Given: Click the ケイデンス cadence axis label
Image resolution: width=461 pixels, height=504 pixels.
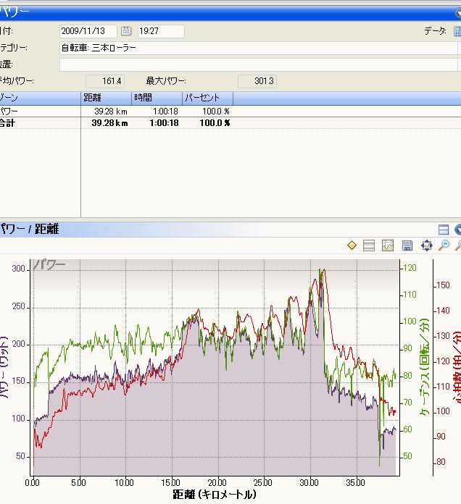Looking at the screenshot, I should (425, 366).
